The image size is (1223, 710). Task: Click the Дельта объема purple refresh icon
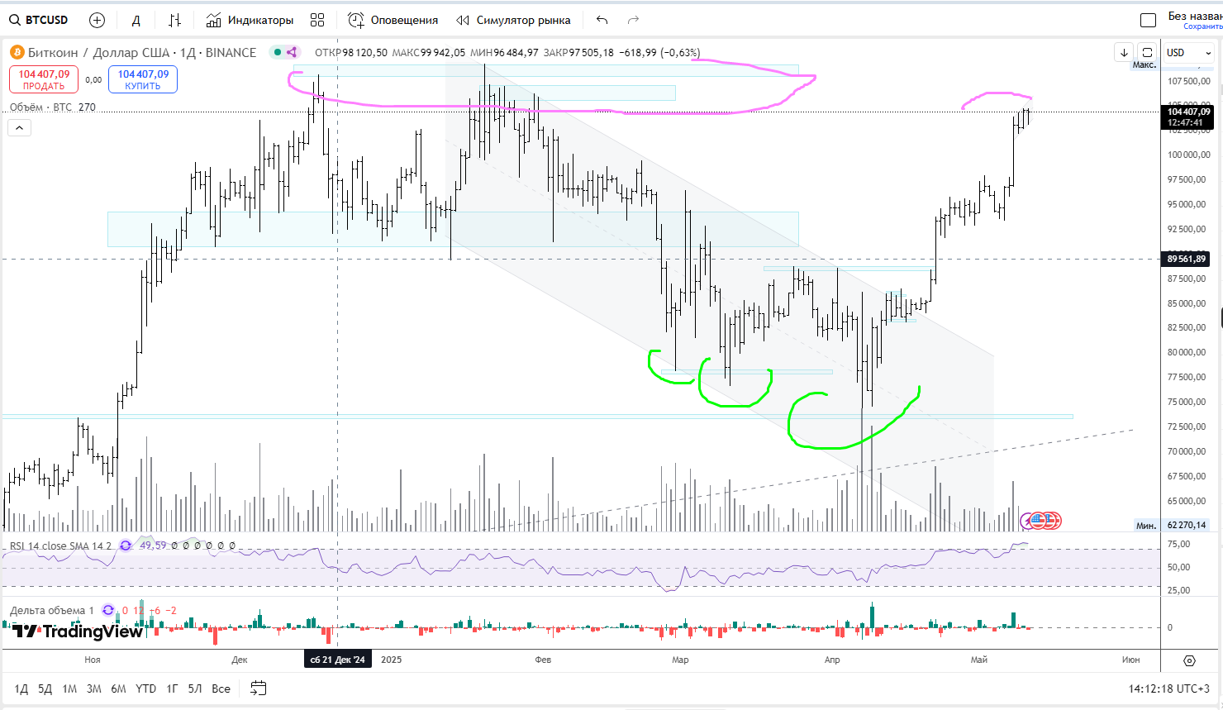(x=108, y=610)
